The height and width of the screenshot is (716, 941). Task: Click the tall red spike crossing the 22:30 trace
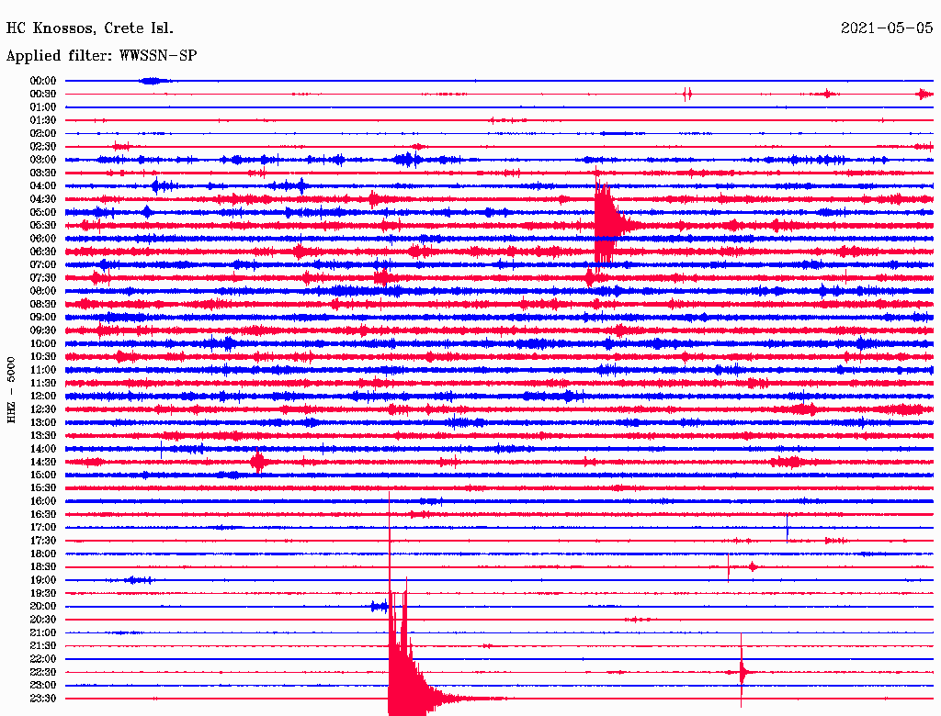click(x=742, y=670)
